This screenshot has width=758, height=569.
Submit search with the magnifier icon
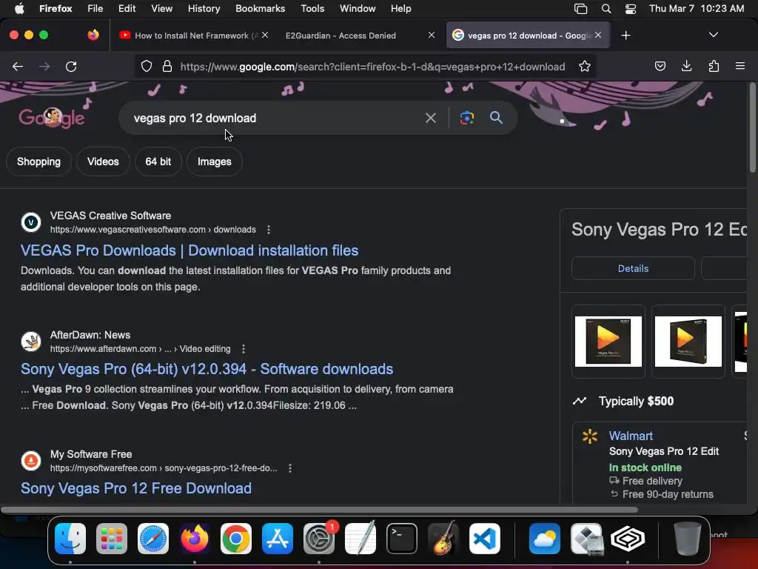496,118
